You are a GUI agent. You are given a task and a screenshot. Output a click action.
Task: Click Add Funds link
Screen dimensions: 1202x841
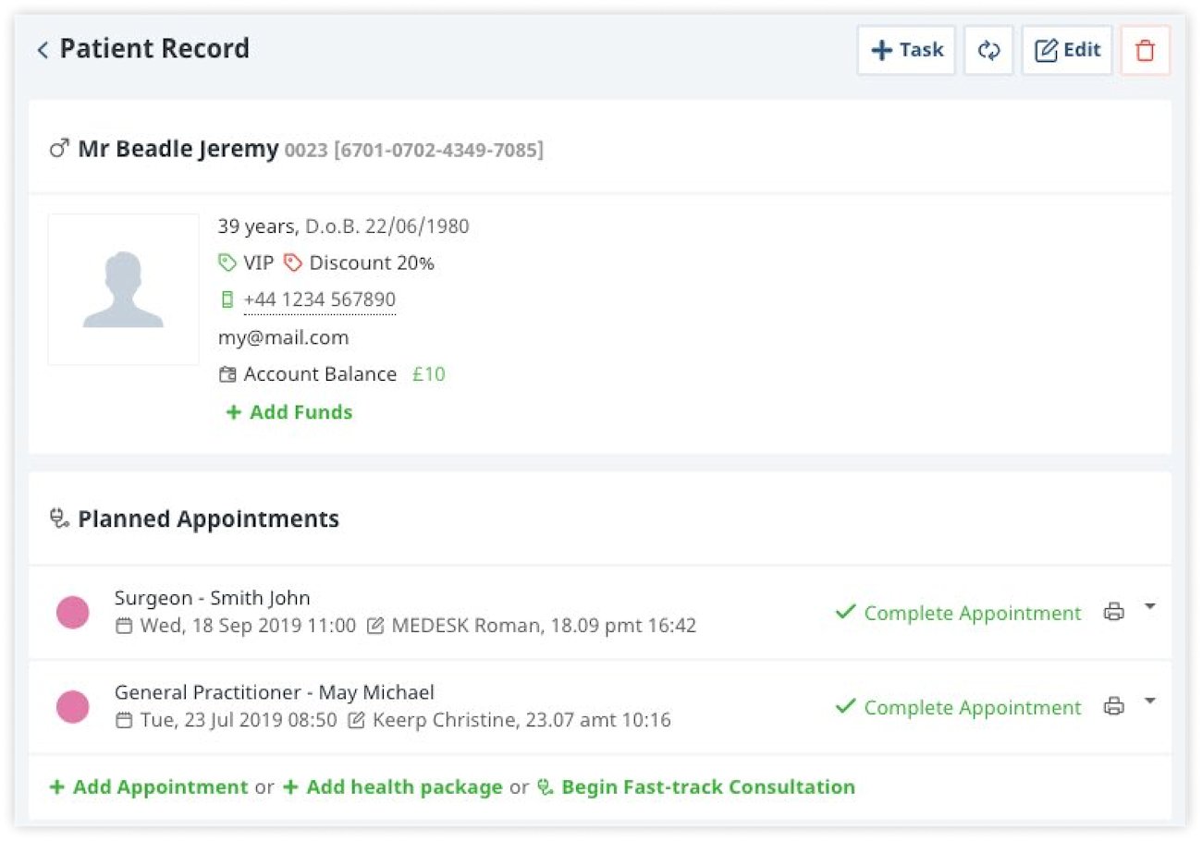click(289, 412)
